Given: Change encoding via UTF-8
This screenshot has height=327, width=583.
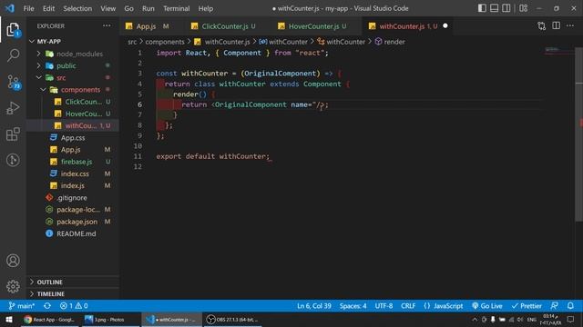Looking at the screenshot, I should click(x=384, y=306).
